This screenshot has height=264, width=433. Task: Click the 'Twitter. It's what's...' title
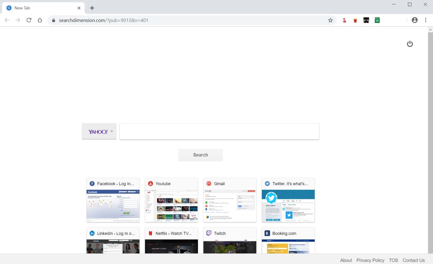click(x=290, y=184)
